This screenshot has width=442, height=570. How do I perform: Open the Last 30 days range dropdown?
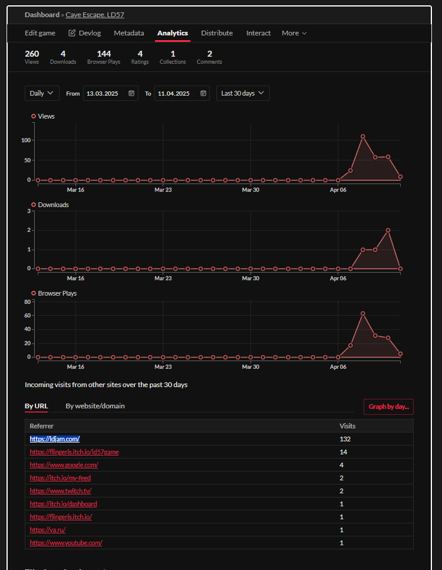tap(243, 93)
